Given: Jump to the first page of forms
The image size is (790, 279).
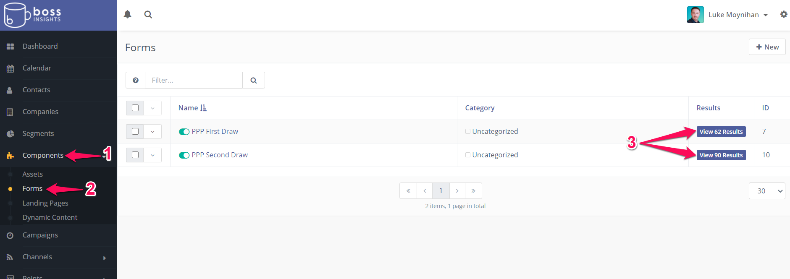Looking at the screenshot, I should click(x=408, y=191).
